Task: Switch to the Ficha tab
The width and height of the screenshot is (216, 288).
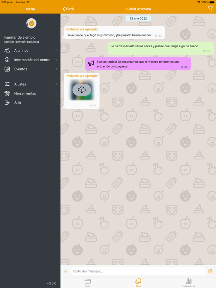Action: point(88,283)
